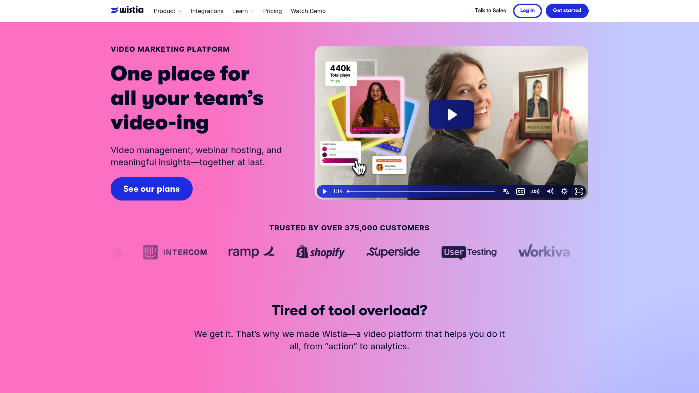Toggle audio description AD icon
Image resolution: width=699 pixels, height=393 pixels.
click(535, 191)
